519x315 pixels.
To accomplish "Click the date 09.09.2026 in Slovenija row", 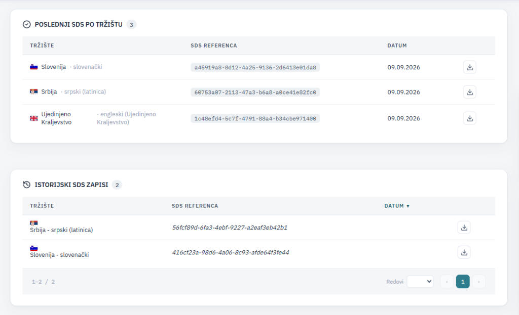I will 404,67.
